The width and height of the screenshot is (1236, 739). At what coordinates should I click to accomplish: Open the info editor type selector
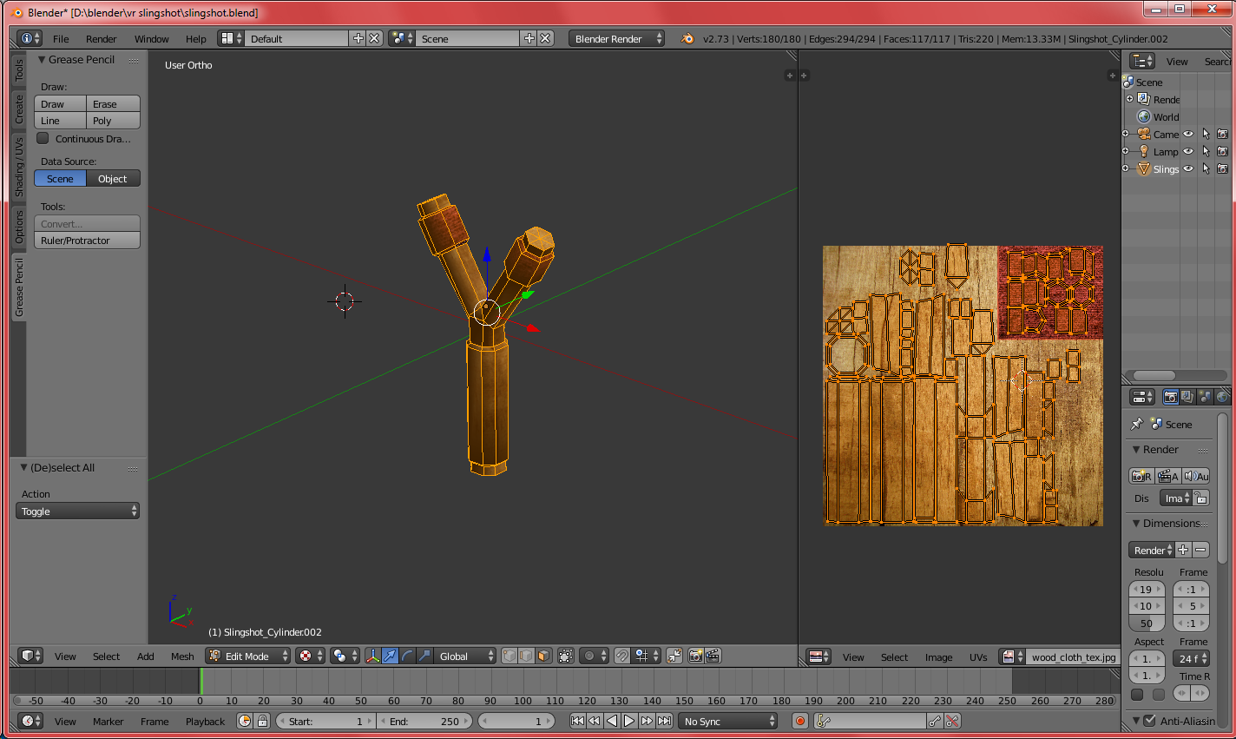click(x=30, y=38)
